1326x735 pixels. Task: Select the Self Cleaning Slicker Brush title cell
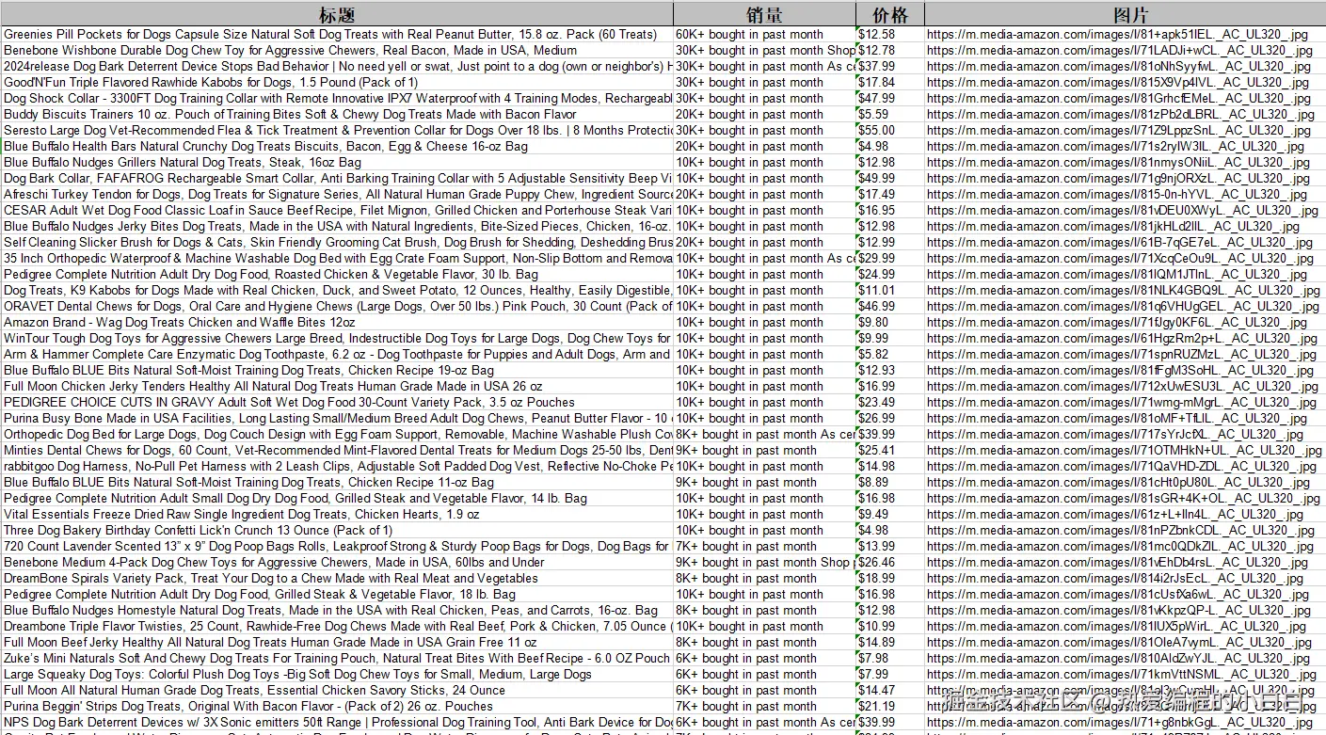[337, 243]
